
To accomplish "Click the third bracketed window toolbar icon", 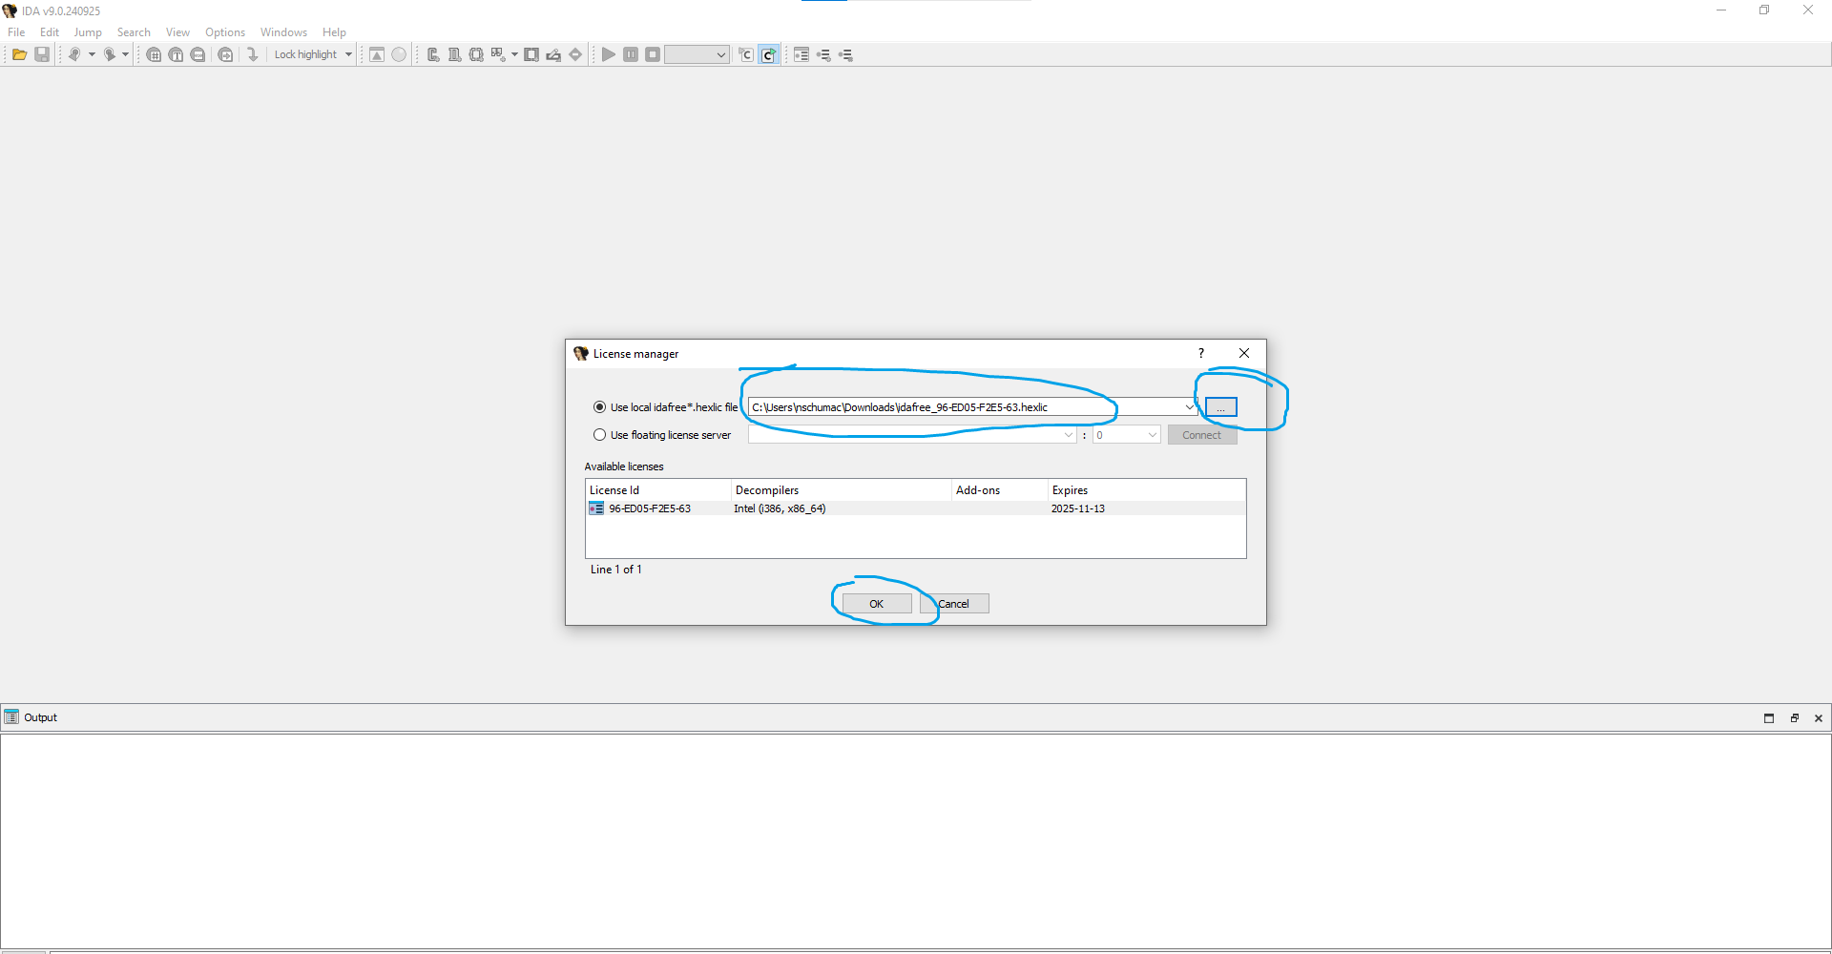I will (x=476, y=54).
